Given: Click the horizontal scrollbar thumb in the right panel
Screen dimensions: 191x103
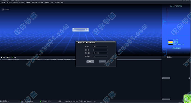Looking at the screenshot, I should [x=167, y=78].
